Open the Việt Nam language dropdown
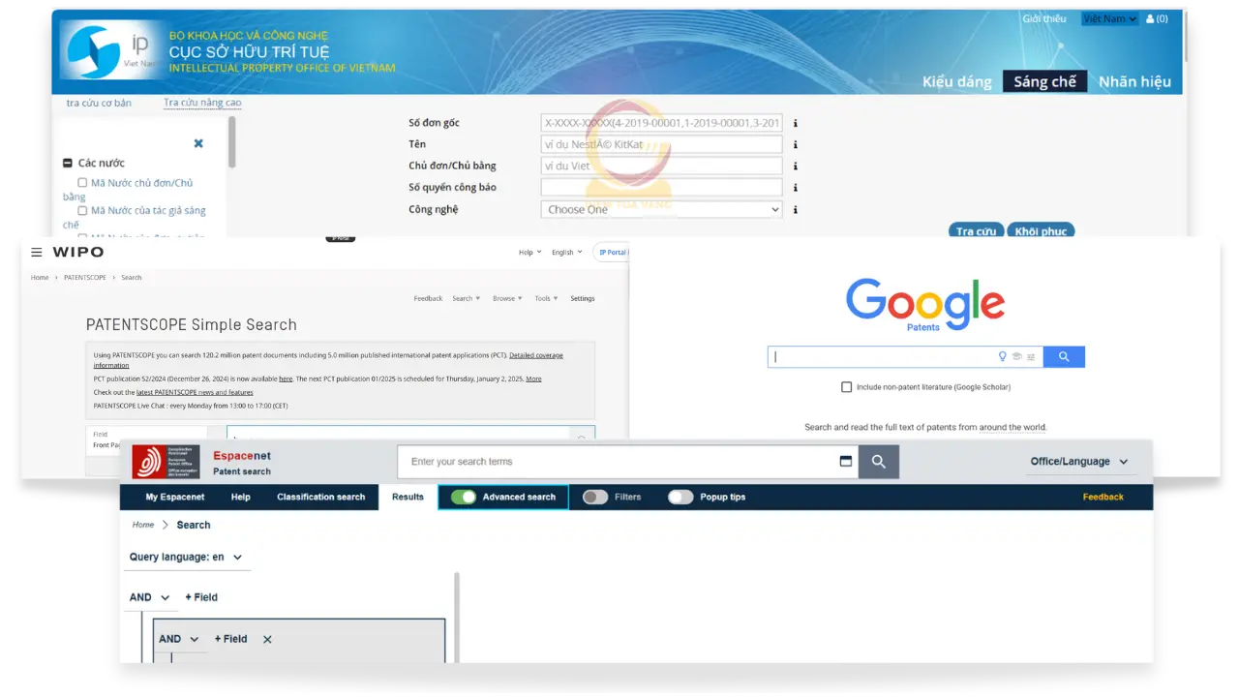Image resolution: width=1239 pixels, height=697 pixels. [x=1109, y=18]
